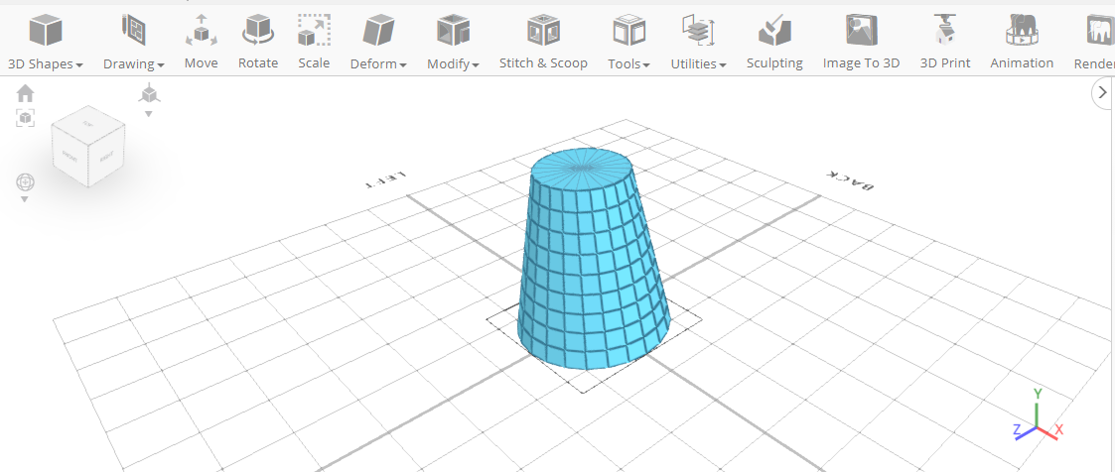Open the Render tool

coord(1094,42)
